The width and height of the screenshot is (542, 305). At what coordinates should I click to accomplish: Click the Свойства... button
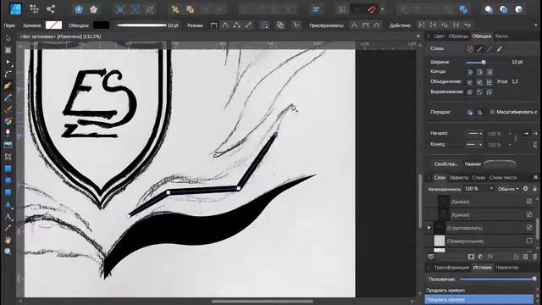pyautogui.click(x=446, y=164)
